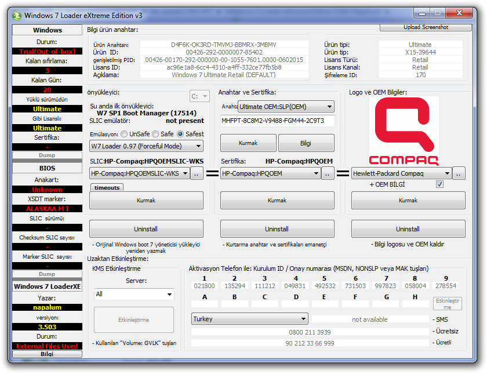Image resolution: width=487 pixels, height=374 pixels.
Task: Click Bilgi button next to product key Kurmak
Action: click(x=306, y=143)
